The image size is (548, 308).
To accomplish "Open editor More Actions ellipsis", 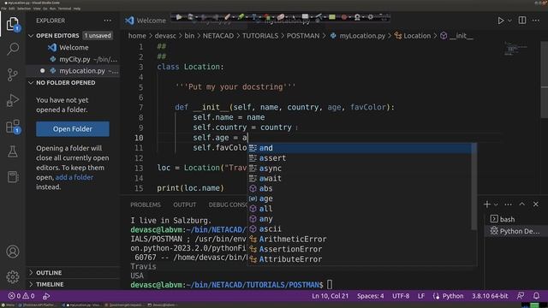I will pyautogui.click(x=536, y=21).
